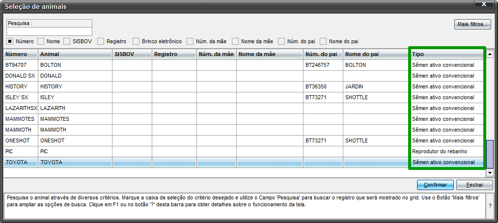Screen dimensions: 498x223
Task: Select the BOLTON row in grid
Action: click(x=244, y=65)
